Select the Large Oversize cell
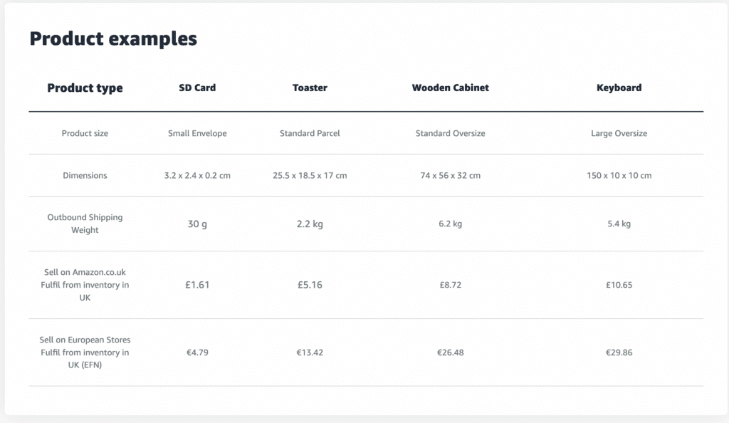 coord(619,133)
